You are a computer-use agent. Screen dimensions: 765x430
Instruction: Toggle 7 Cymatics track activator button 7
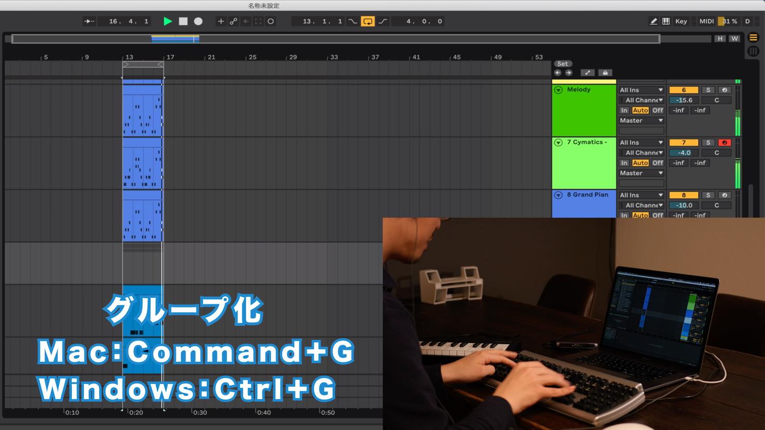683,143
